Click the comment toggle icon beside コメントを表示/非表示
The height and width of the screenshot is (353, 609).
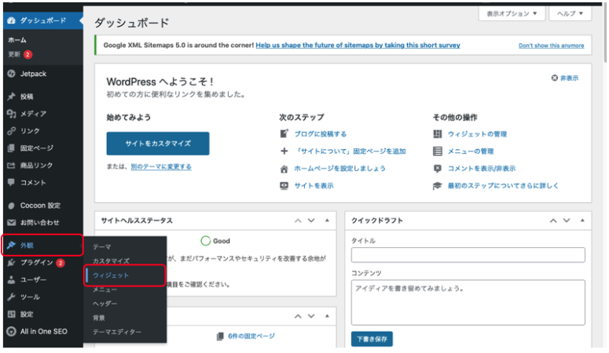438,169
